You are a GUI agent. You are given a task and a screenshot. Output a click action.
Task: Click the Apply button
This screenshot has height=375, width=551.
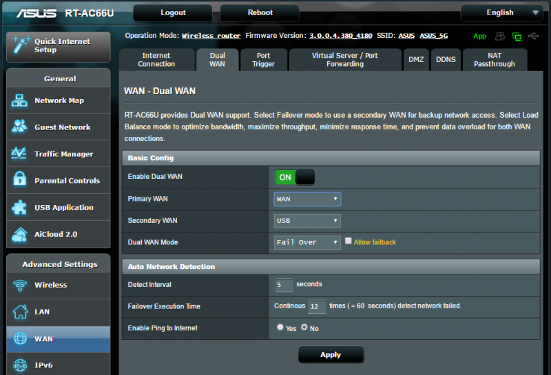click(x=331, y=354)
